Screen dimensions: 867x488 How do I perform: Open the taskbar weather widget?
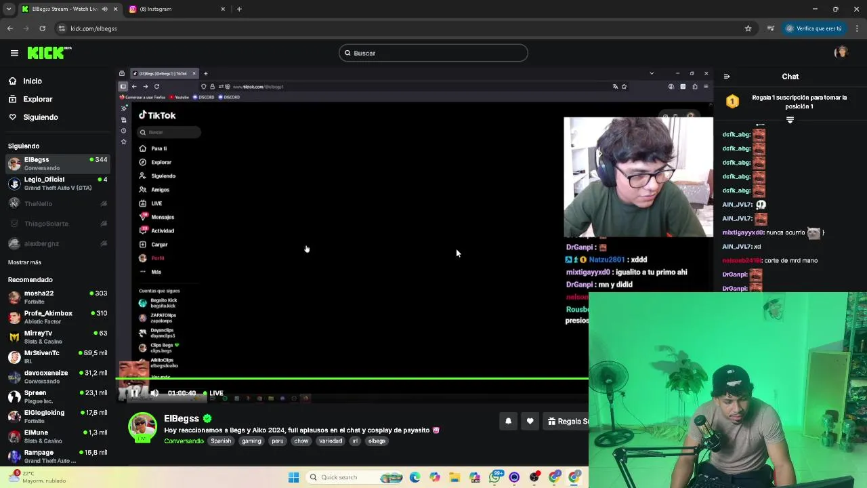(37, 476)
